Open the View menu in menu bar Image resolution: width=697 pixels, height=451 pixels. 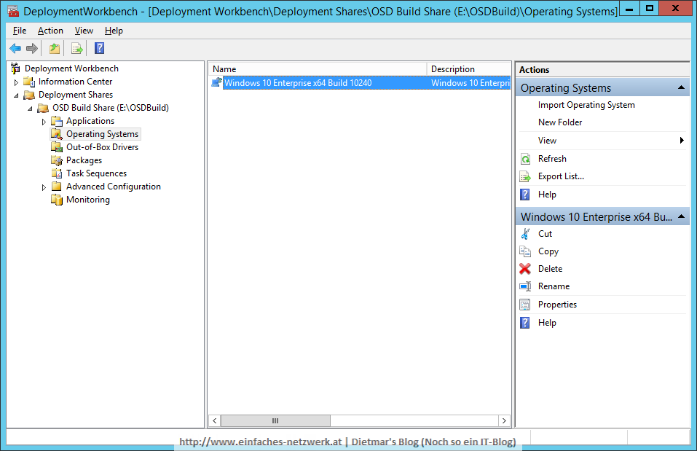[x=84, y=31]
